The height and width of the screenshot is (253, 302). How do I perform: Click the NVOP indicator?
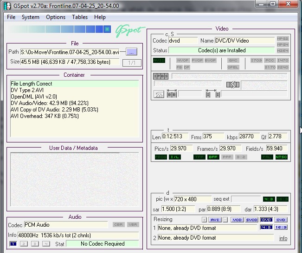(183, 60)
